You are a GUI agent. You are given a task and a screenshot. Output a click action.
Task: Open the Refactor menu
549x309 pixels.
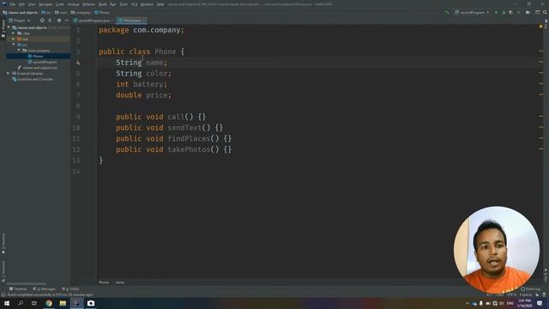(x=89, y=4)
